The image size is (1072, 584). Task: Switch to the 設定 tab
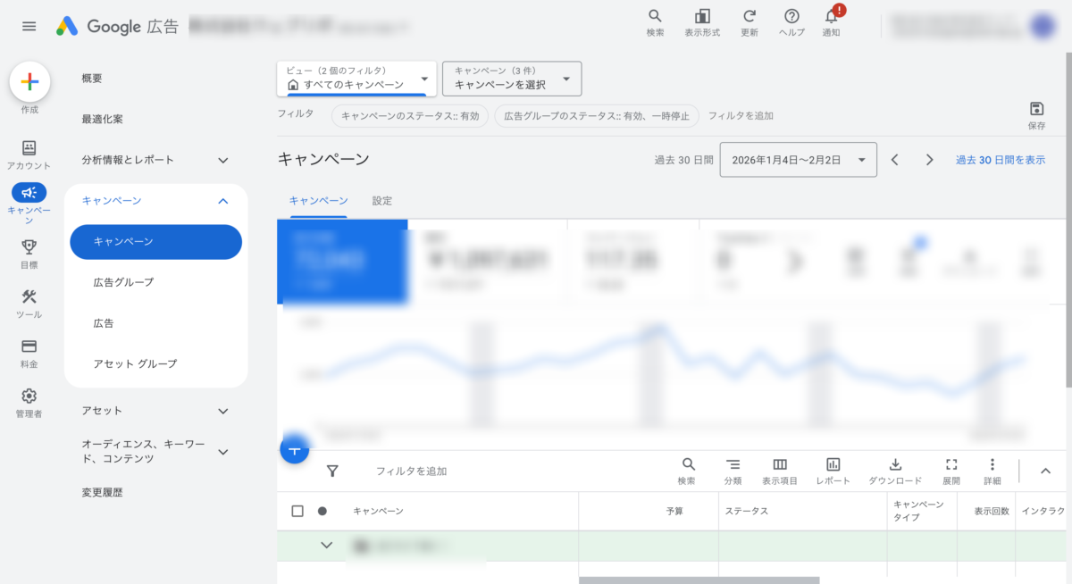tap(382, 201)
